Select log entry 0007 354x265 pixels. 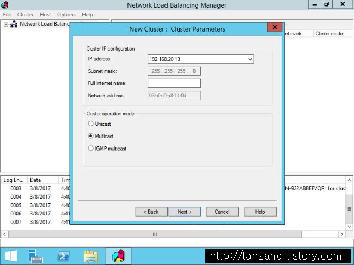[16, 221]
